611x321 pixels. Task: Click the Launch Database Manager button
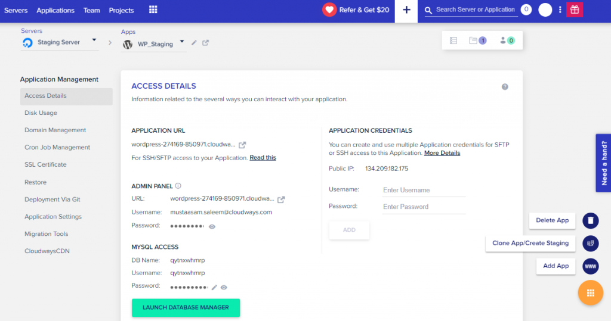click(186, 307)
